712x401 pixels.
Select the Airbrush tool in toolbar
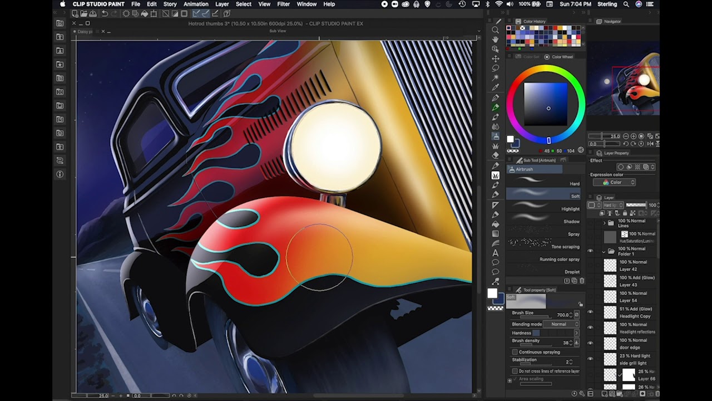click(495, 136)
